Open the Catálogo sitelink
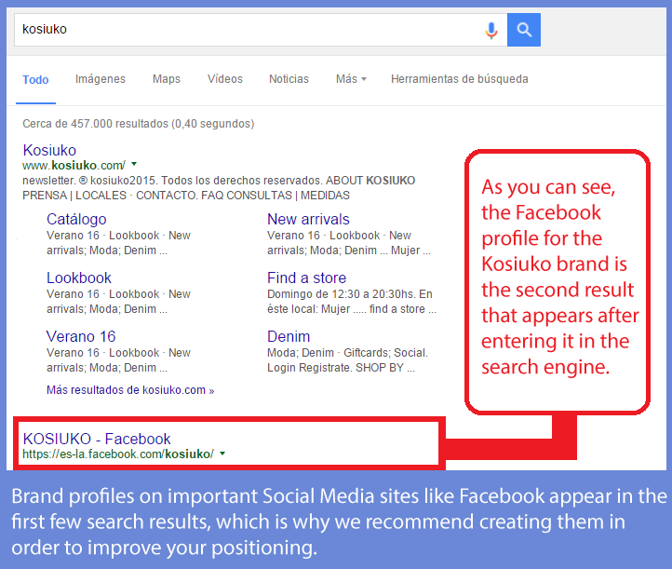 click(x=76, y=219)
